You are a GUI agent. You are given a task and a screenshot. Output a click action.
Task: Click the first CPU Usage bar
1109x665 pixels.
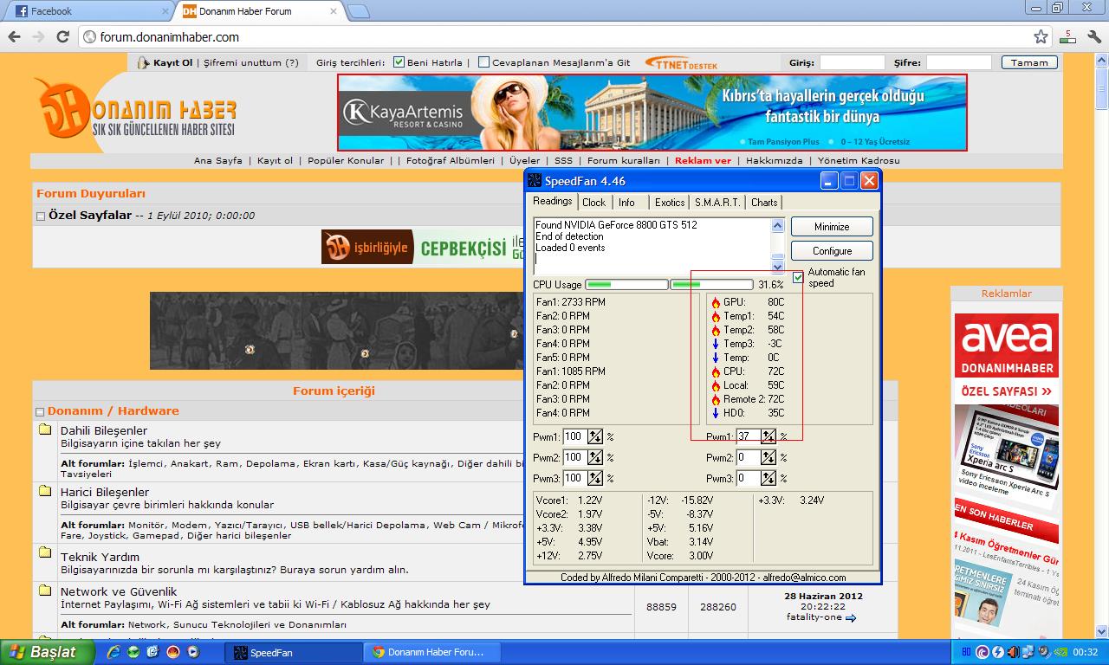[627, 284]
